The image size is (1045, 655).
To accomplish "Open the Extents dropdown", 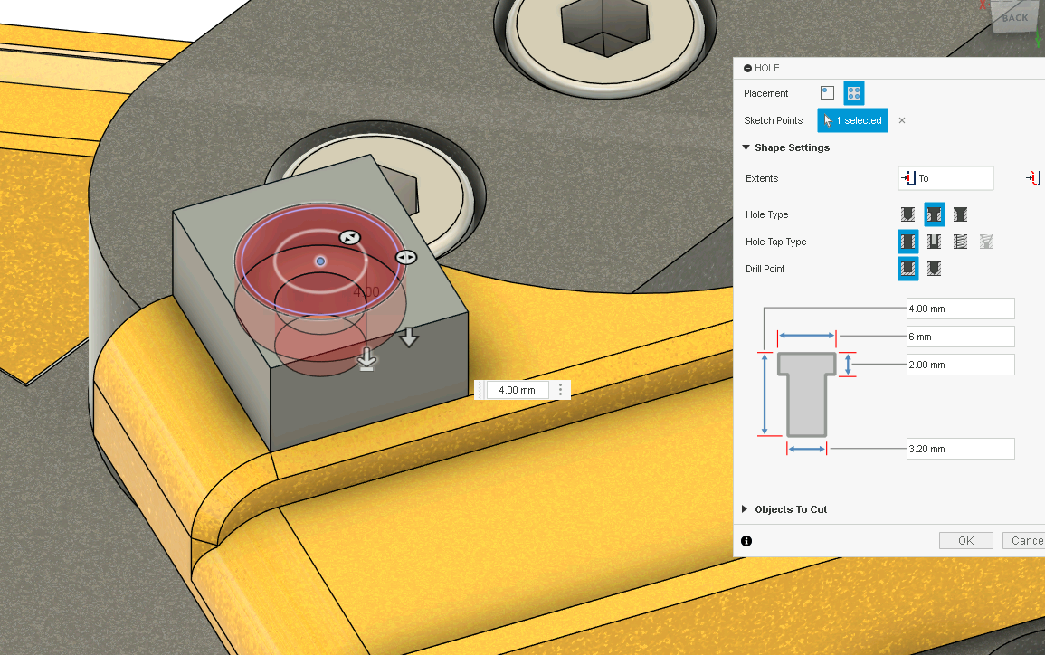I will [x=945, y=178].
